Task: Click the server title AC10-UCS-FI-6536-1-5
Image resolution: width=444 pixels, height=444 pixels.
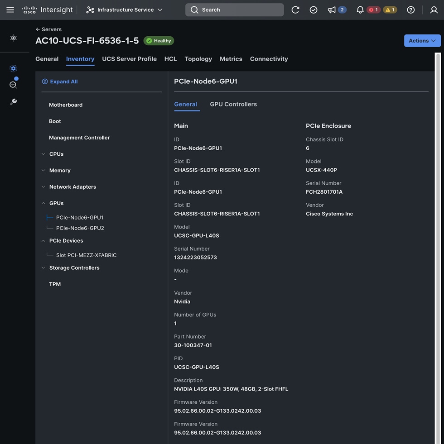Action: click(x=87, y=41)
